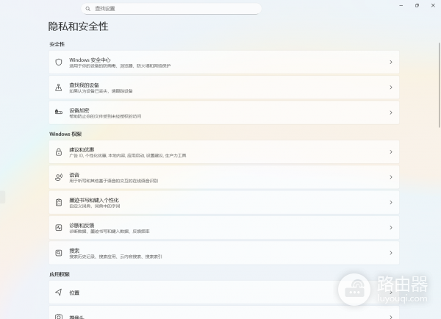The height and width of the screenshot is (319, 441).
Task: Click the magnifier icon in the search box
Action: pos(88,9)
